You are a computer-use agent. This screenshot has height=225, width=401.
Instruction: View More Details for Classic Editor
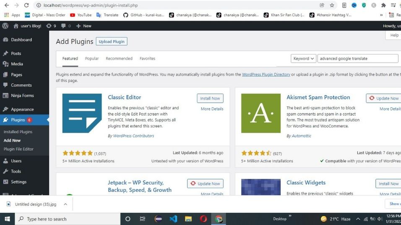point(212,109)
